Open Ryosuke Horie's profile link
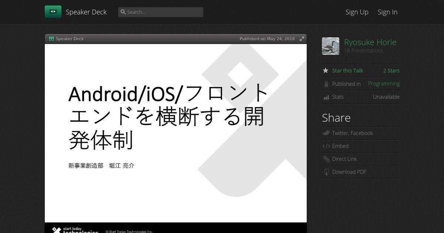 [x=370, y=42]
